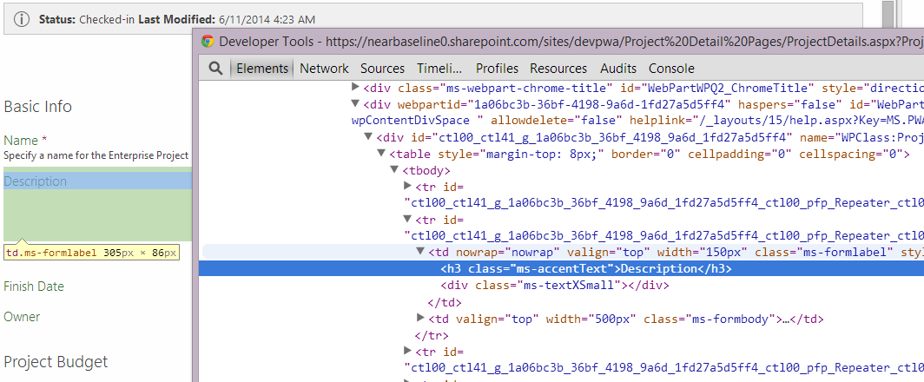Click the Status Checked-in text
924x382 pixels.
[x=87, y=19]
